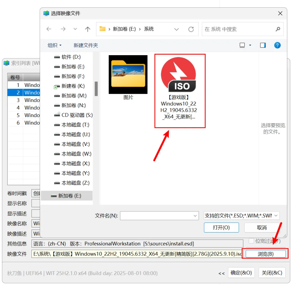Click the navigation pane scrollbar thumb
The image size is (292, 285).
[96, 89]
